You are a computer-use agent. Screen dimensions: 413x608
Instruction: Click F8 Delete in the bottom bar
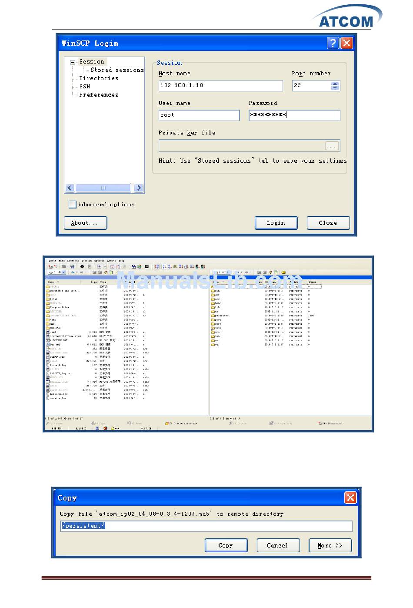coord(238,423)
